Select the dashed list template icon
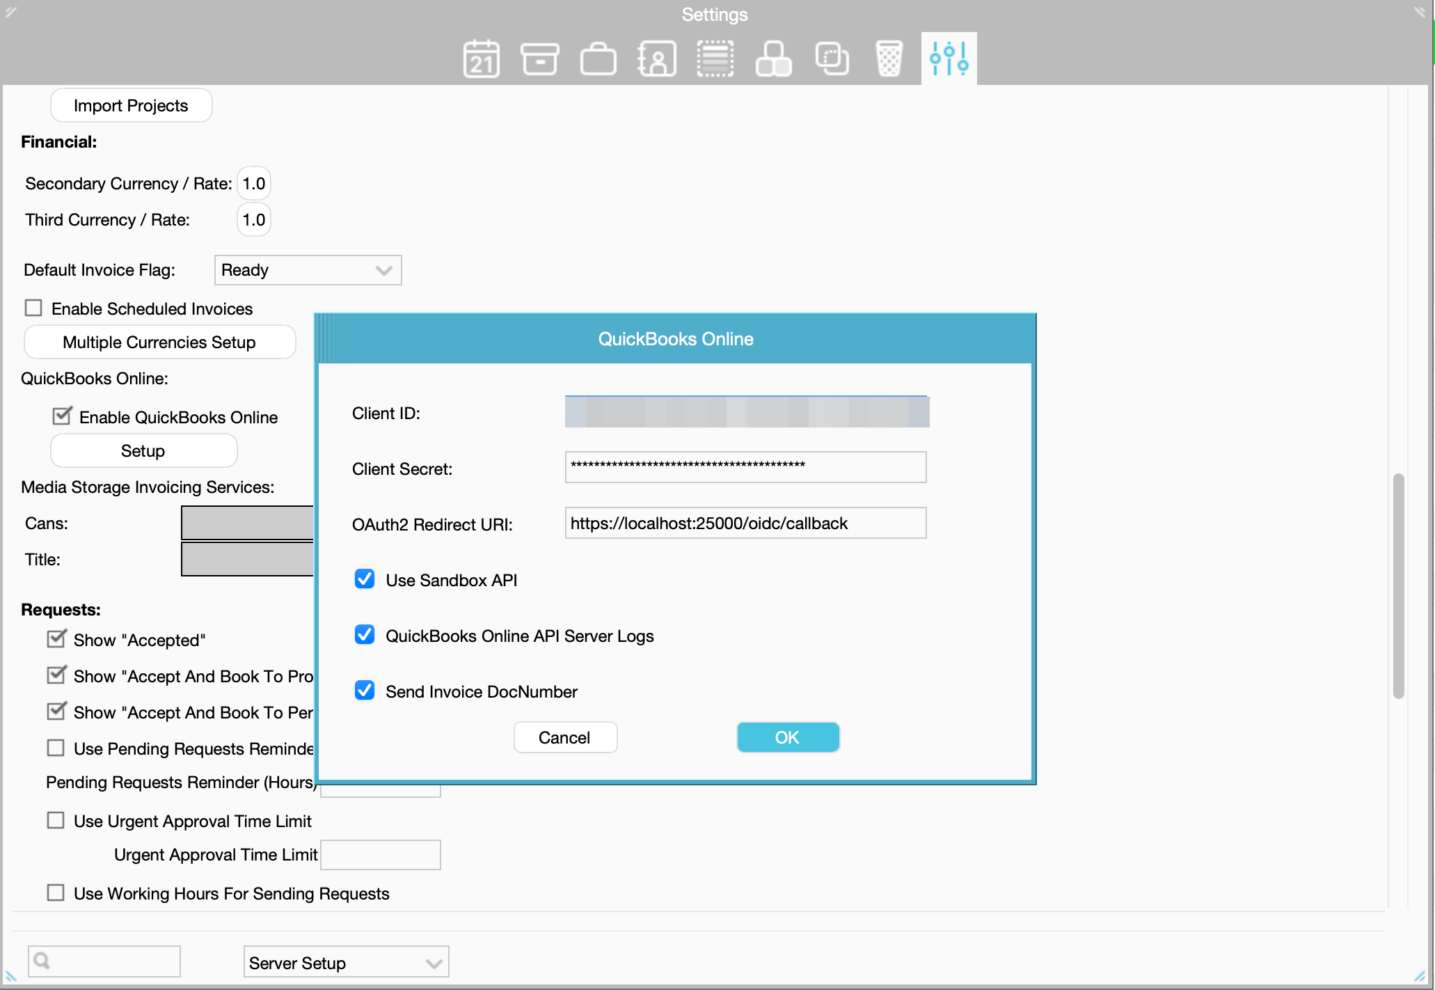The image size is (1435, 990). pos(715,58)
